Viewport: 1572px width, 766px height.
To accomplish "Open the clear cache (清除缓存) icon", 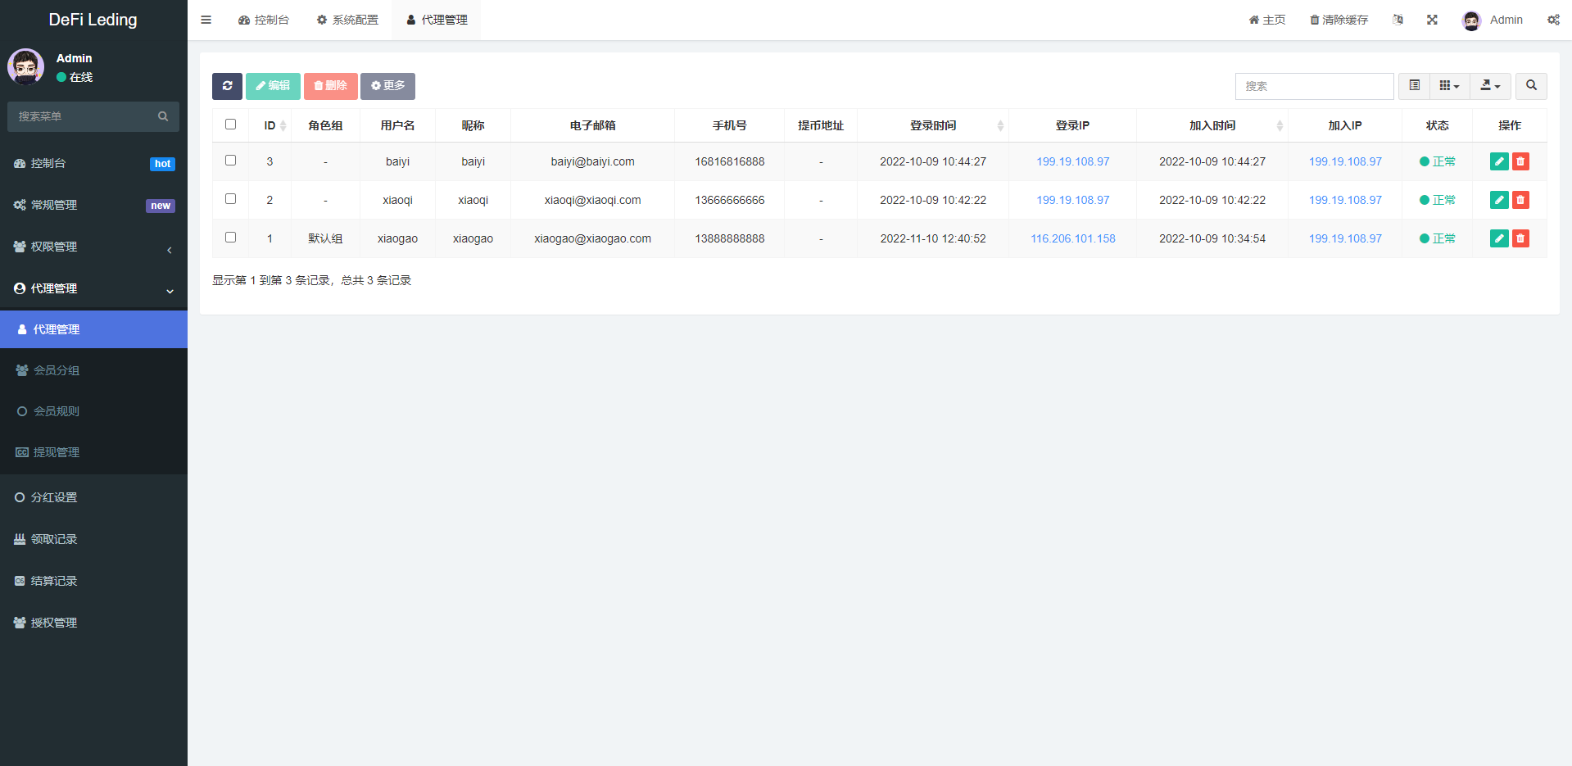I will click(1339, 19).
